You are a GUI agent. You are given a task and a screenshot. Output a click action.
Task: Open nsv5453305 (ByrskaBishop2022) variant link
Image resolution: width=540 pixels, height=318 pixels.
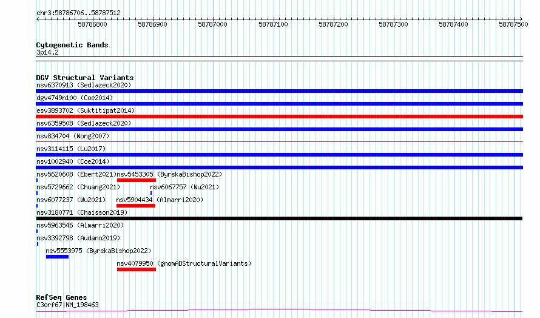pyautogui.click(x=169, y=174)
